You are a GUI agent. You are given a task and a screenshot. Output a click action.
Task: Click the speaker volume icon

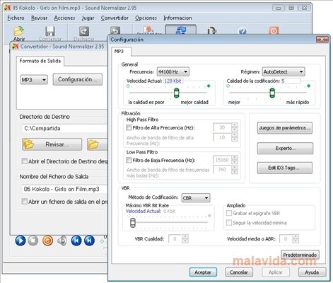(x=62, y=241)
